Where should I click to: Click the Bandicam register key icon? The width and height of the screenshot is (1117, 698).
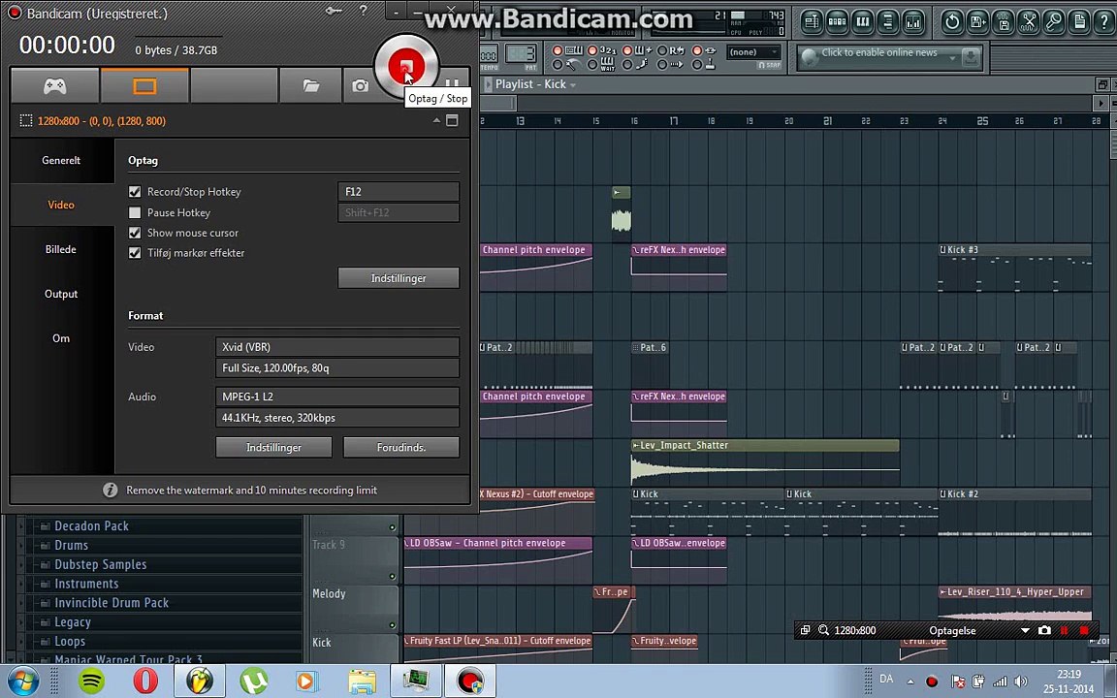point(334,11)
